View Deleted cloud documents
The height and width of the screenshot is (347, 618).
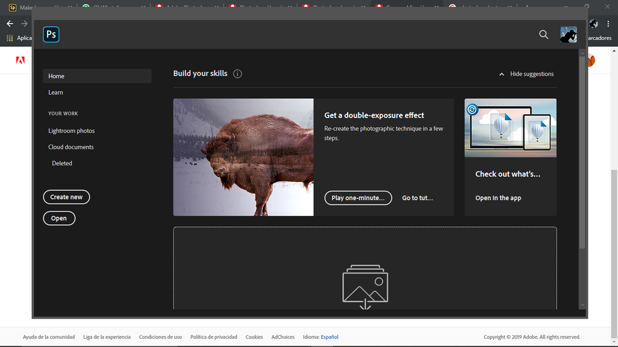pos(62,163)
